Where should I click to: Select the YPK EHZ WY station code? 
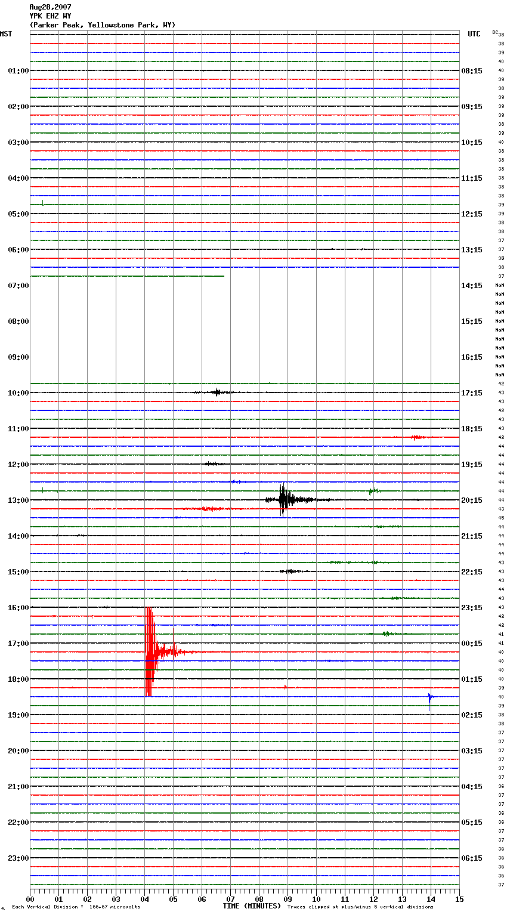50,16
